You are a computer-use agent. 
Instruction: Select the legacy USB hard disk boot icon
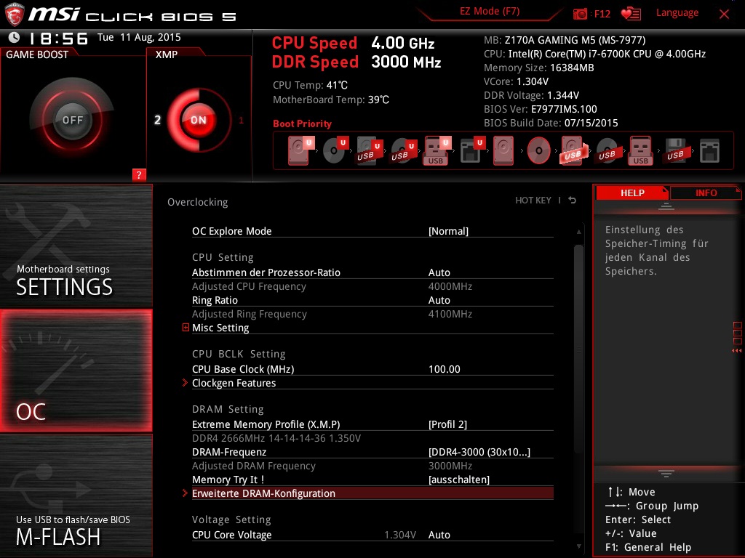[574, 151]
